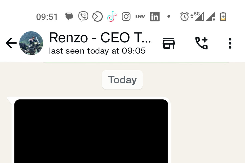
Task: Tap the Instagram notification icon
Action: click(x=126, y=17)
